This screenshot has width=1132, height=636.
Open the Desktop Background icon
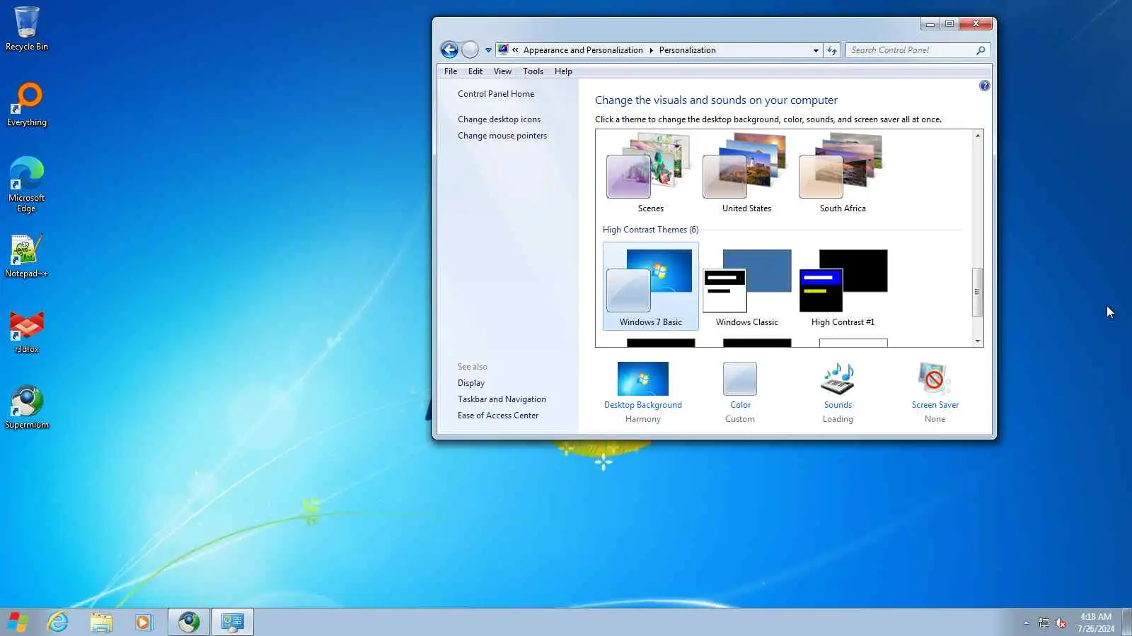(642, 379)
